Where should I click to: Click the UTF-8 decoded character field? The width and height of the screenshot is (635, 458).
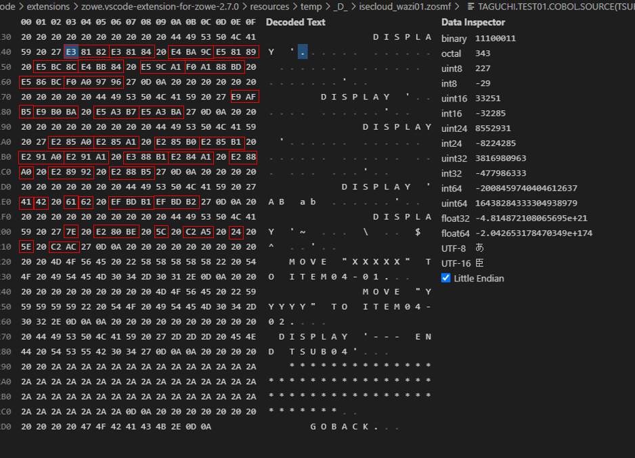point(480,248)
